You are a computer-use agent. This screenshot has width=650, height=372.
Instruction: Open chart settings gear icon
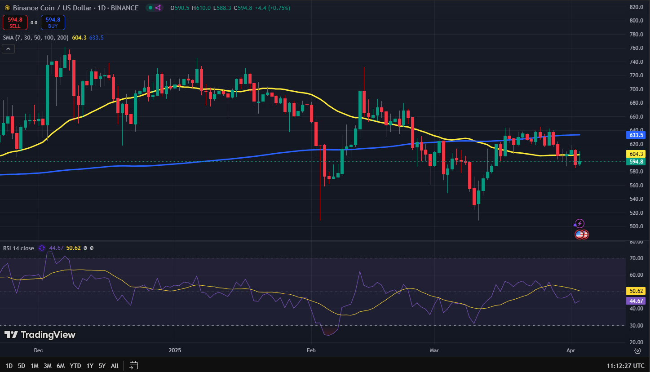(637, 350)
